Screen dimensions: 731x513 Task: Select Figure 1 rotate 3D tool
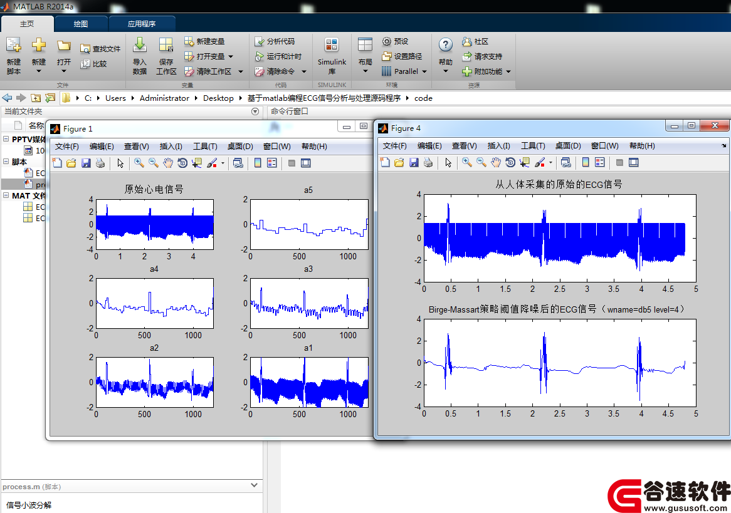point(182,163)
